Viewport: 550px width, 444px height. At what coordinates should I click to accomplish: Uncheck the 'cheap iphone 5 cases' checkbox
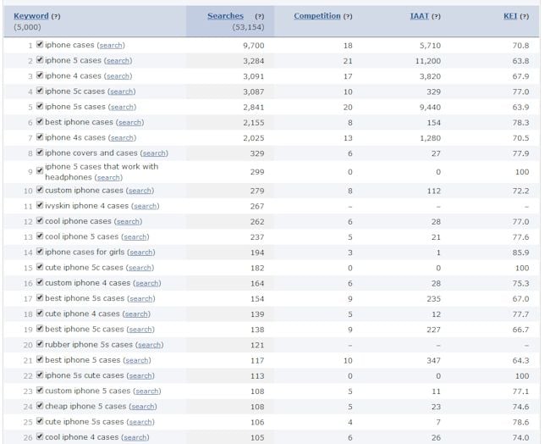point(40,406)
